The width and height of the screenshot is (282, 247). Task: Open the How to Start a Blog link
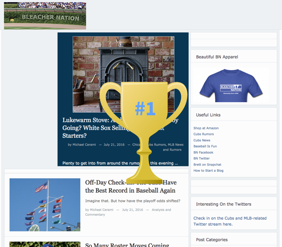point(208,171)
